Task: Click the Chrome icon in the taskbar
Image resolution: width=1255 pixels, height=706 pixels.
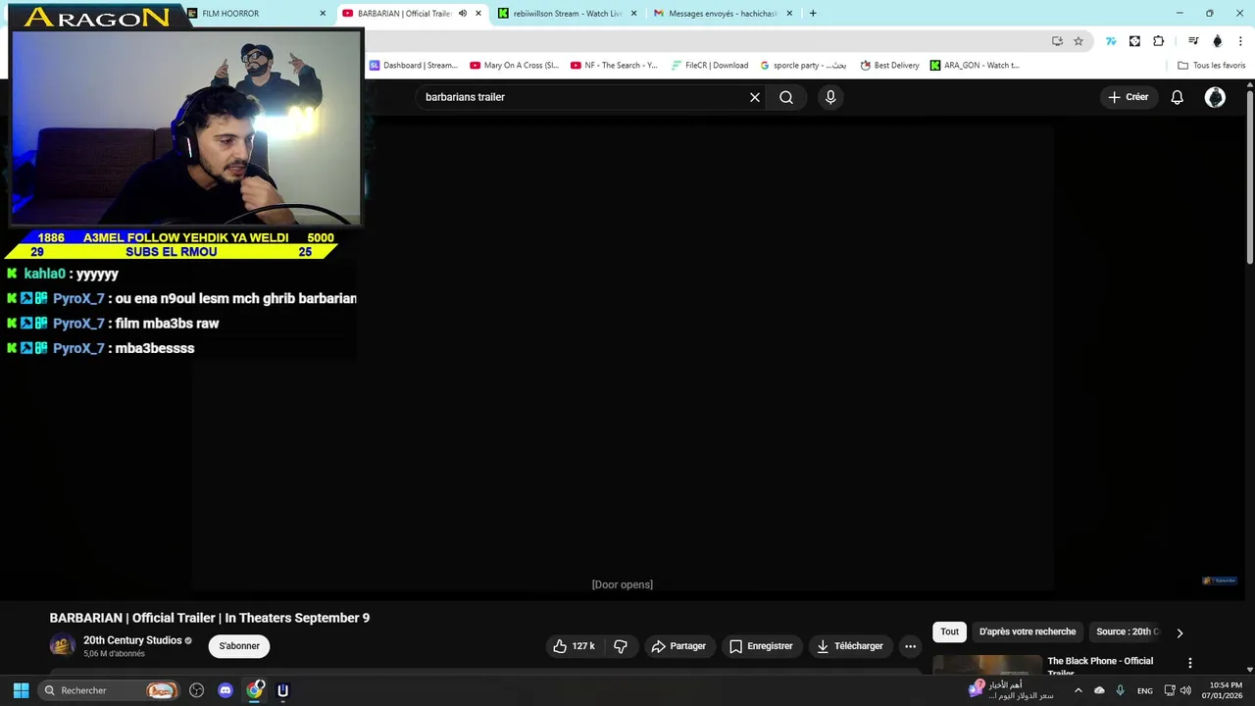Action: coord(255,690)
